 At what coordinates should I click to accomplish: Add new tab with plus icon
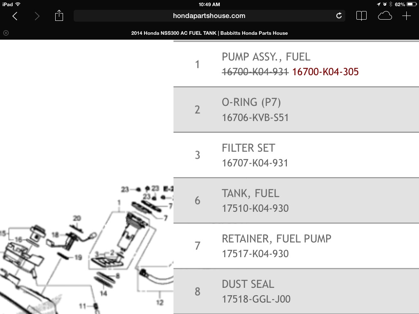[406, 16]
